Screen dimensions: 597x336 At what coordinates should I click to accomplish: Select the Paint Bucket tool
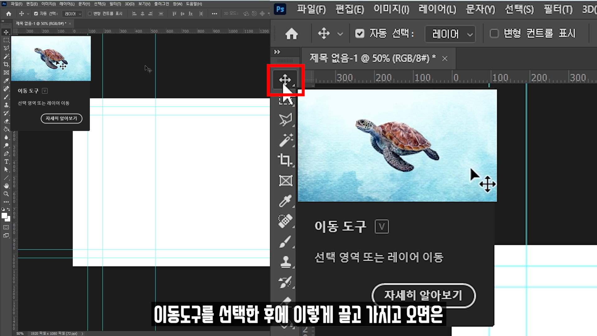(x=6, y=129)
